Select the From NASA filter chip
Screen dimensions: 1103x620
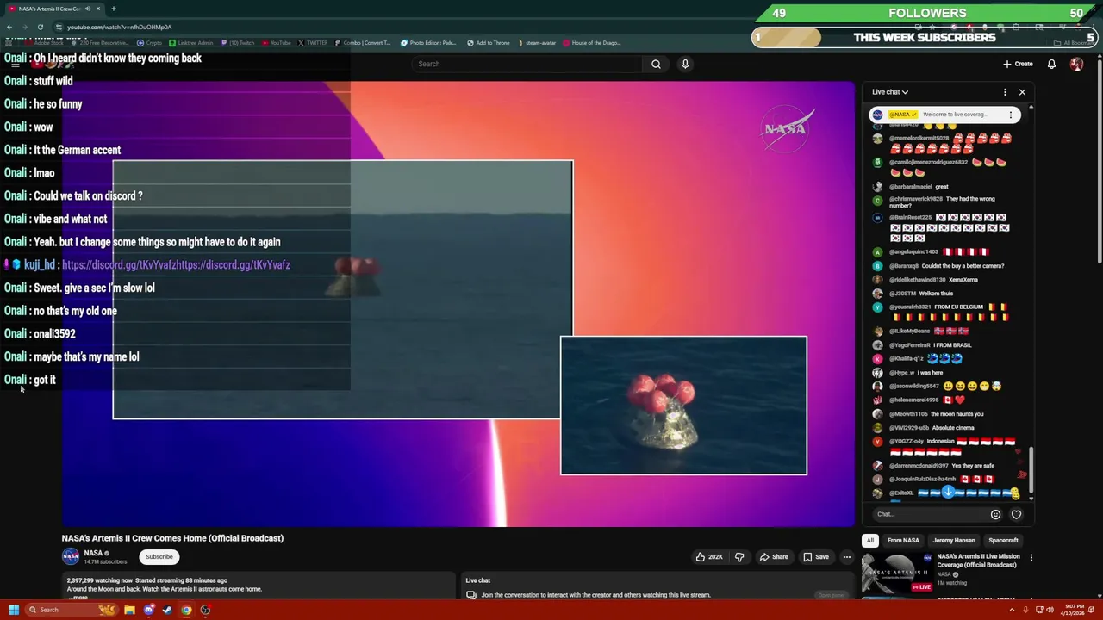[x=903, y=541]
